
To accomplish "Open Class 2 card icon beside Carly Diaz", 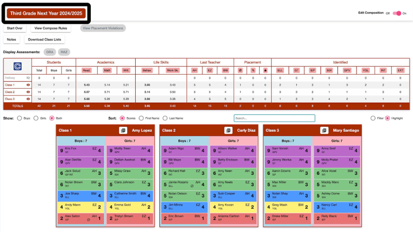I will 228,130.
